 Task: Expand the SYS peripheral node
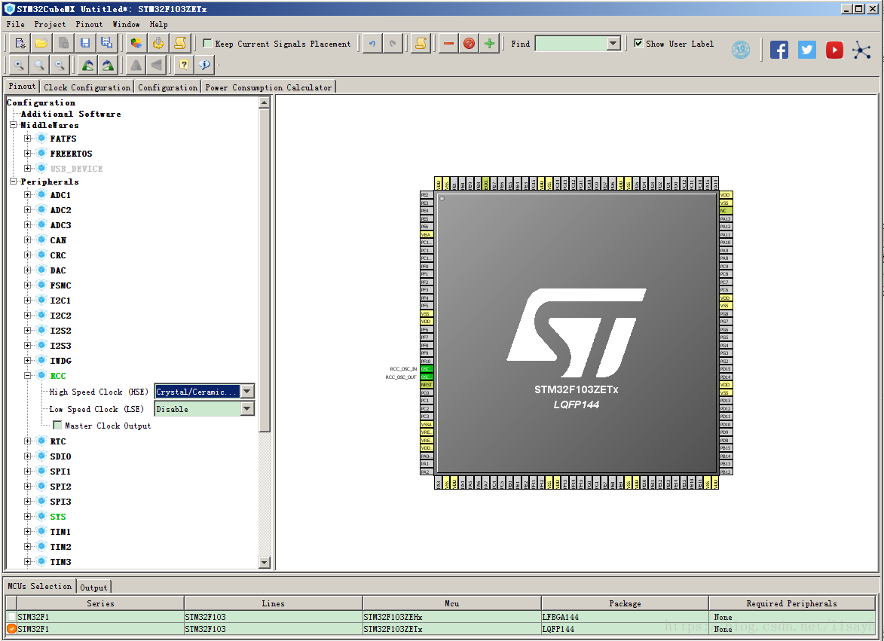coord(27,516)
